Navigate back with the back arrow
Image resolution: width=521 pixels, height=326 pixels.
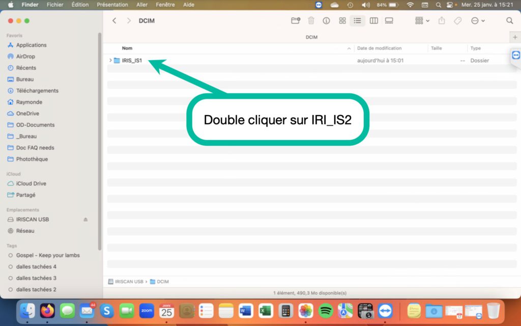(114, 21)
